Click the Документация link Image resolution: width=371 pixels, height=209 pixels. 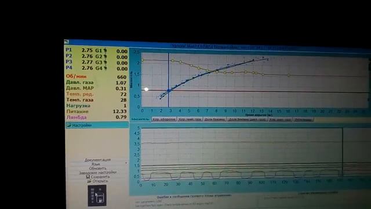click(97, 160)
